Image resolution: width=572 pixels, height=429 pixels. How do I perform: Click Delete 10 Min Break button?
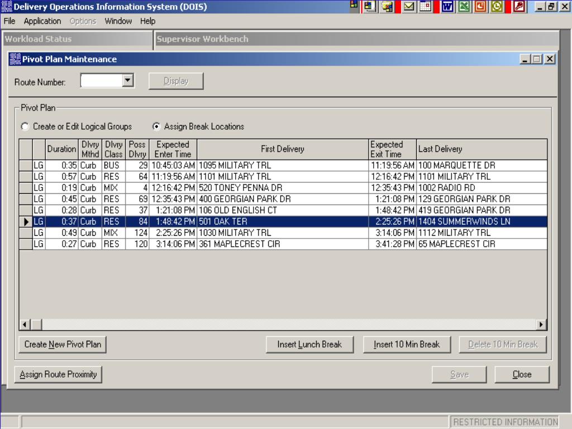click(x=503, y=344)
